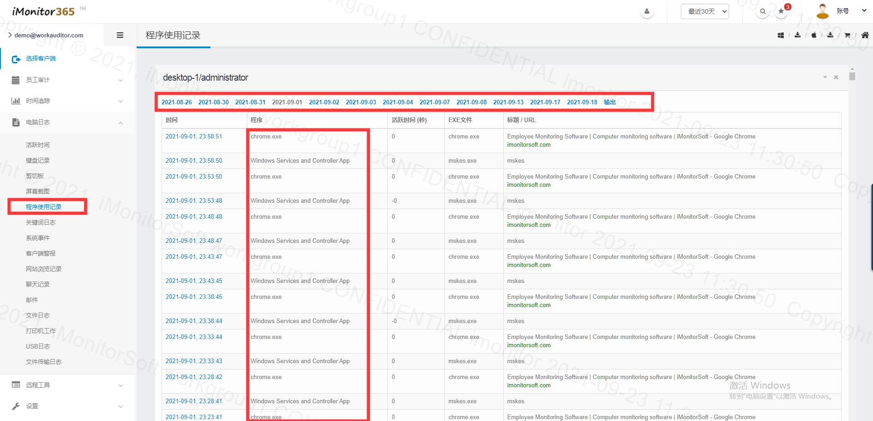The image size is (873, 421).
Task: Select date 2021-08-31
Action: 250,102
